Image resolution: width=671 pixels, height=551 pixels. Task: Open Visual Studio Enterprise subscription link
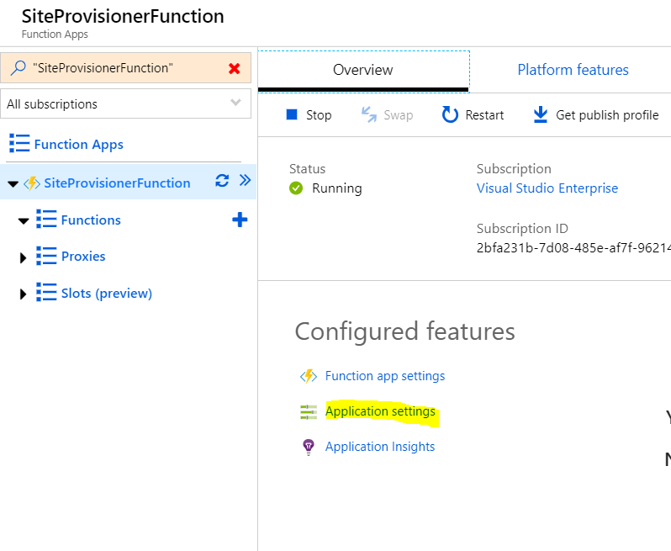[547, 188]
